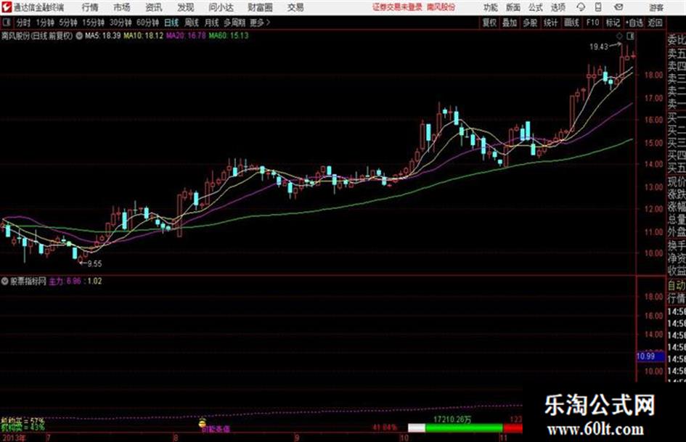686x442 pixels.
Task: Open the 选项 menu
Action: 558,7
